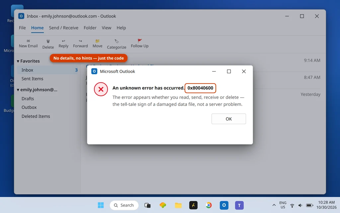The image size is (340, 213).
Task: Click the battery icon in system tray
Action: (309, 205)
